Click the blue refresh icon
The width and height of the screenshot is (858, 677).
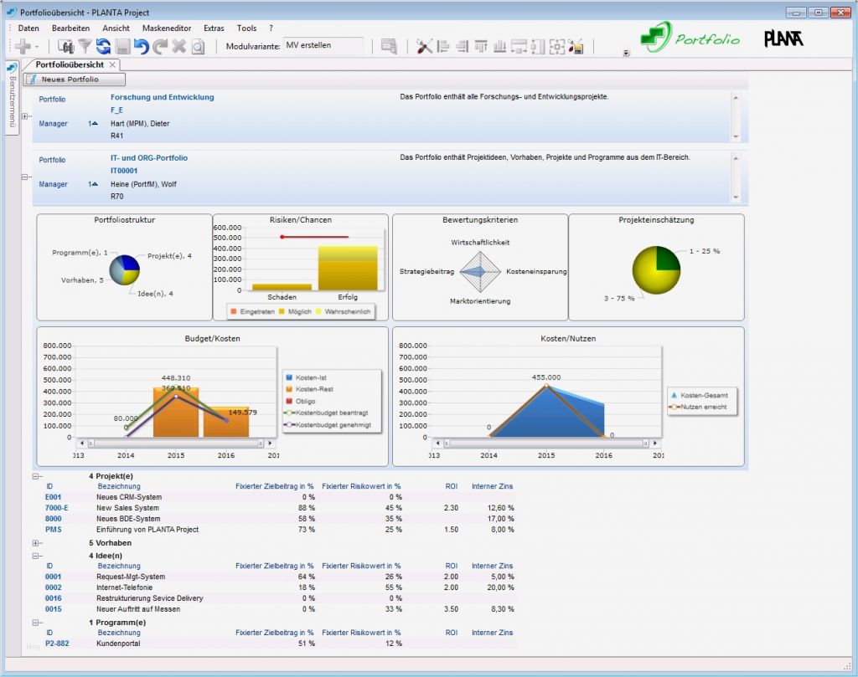point(103,47)
